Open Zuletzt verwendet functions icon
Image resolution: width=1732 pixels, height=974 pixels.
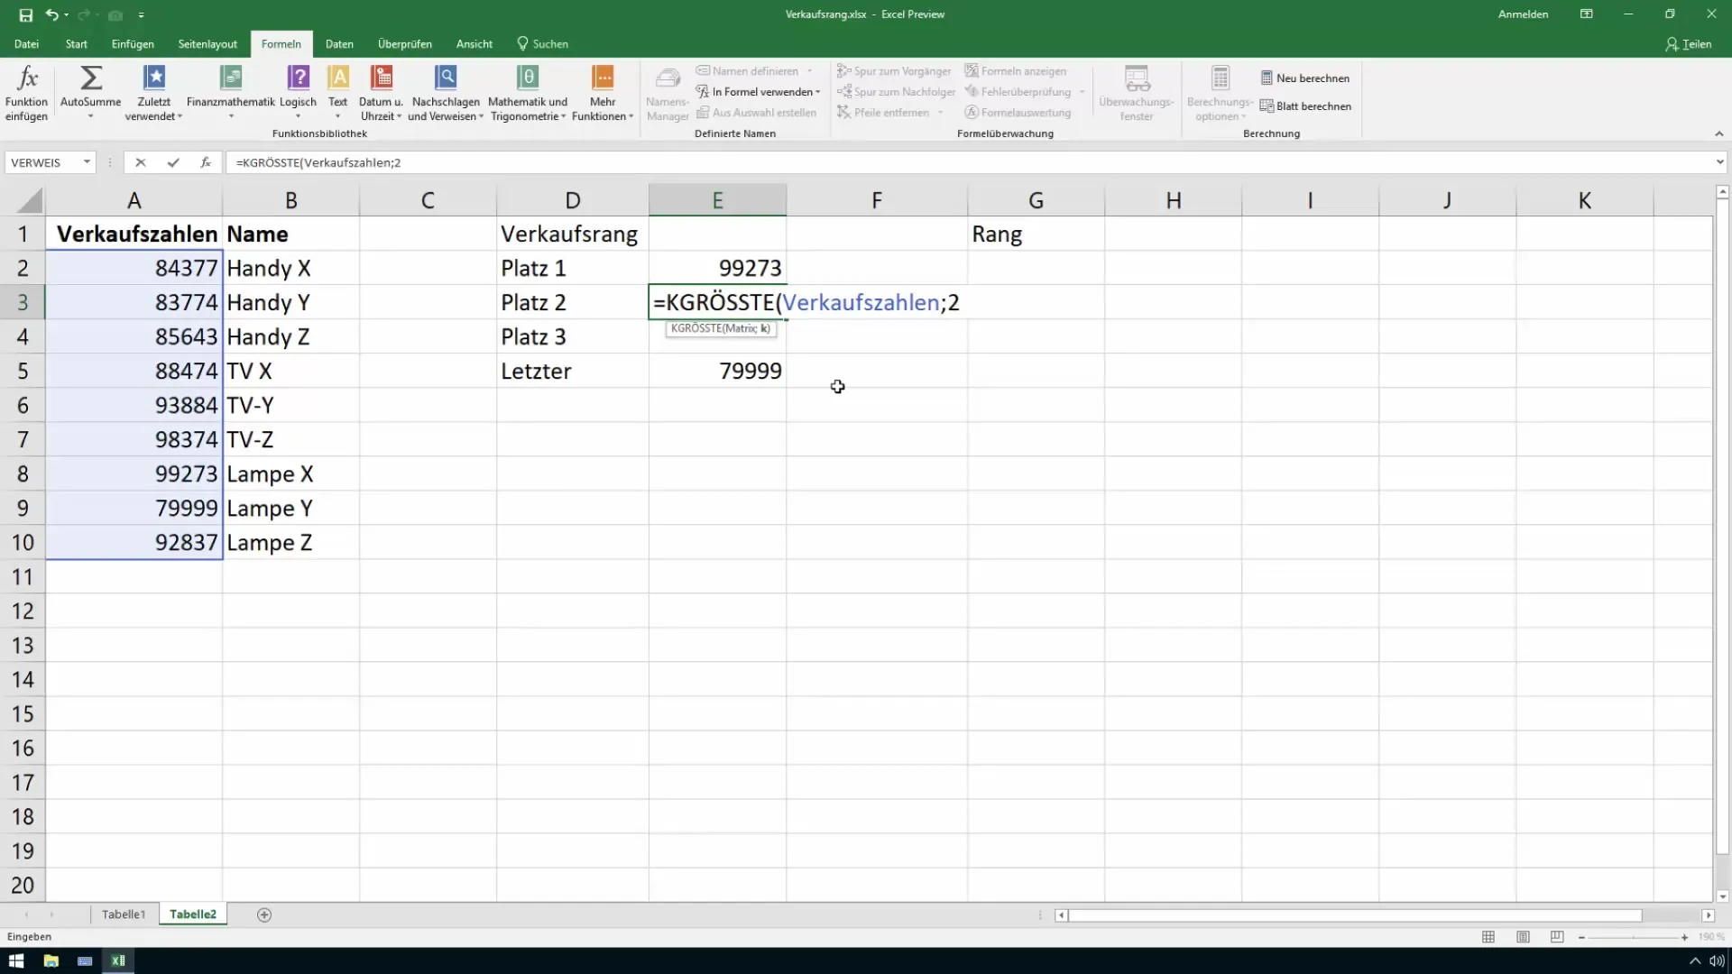[x=154, y=78]
